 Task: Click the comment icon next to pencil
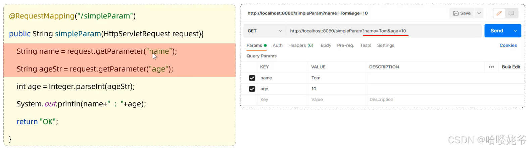tap(511, 13)
